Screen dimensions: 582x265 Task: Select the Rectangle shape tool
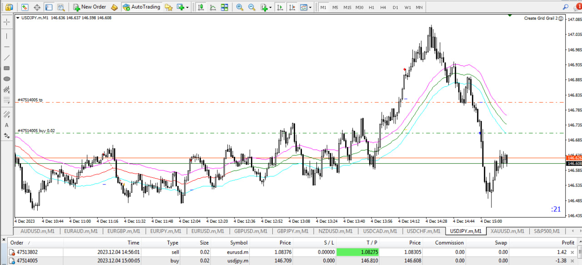7,68
